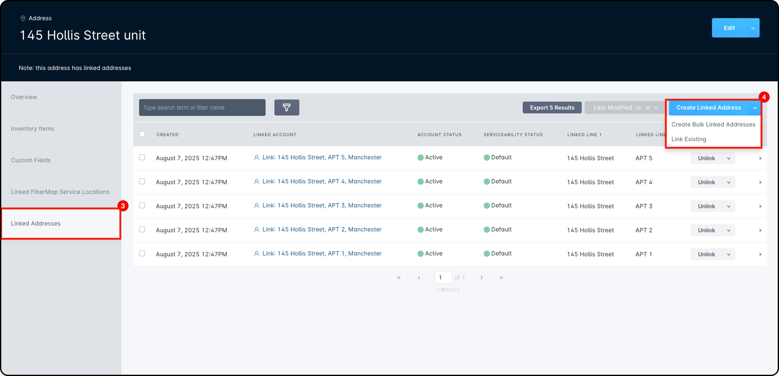
Task: Open the Last Modified sort dropdown chevron
Action: click(x=656, y=108)
